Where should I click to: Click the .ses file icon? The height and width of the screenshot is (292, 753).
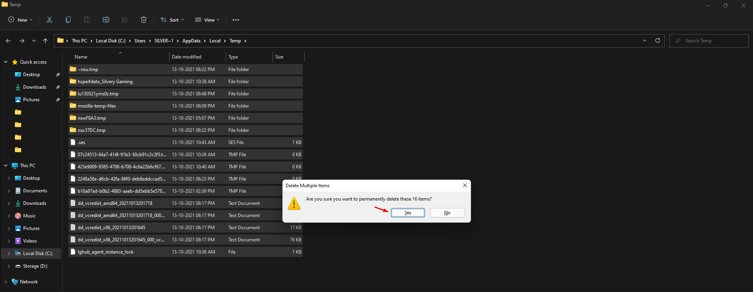click(x=73, y=142)
